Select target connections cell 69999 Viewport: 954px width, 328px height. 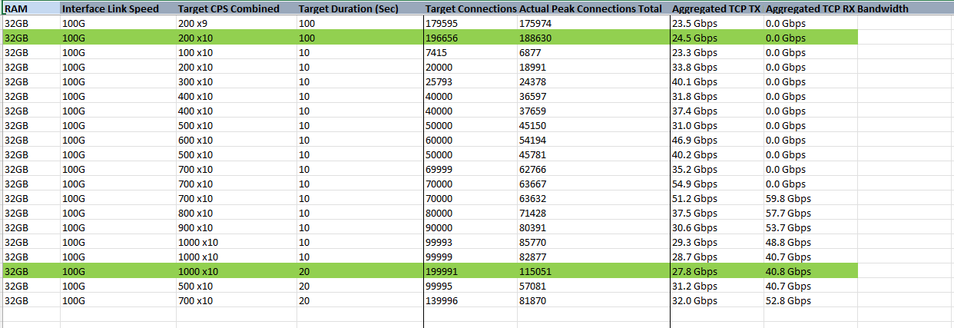coord(471,169)
